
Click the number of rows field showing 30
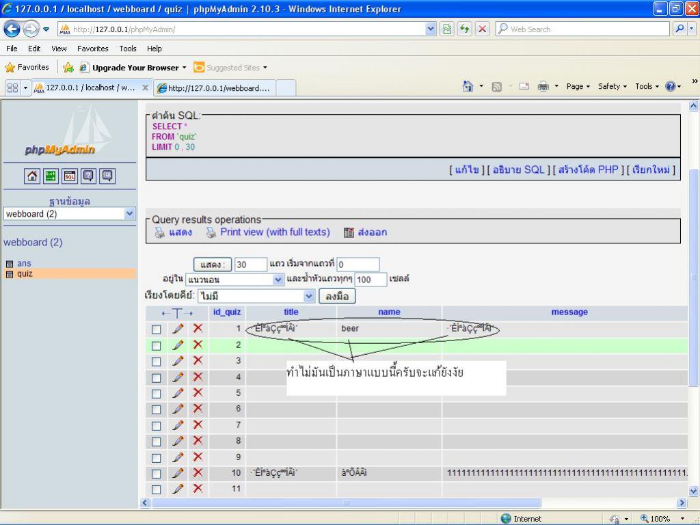[250, 265]
